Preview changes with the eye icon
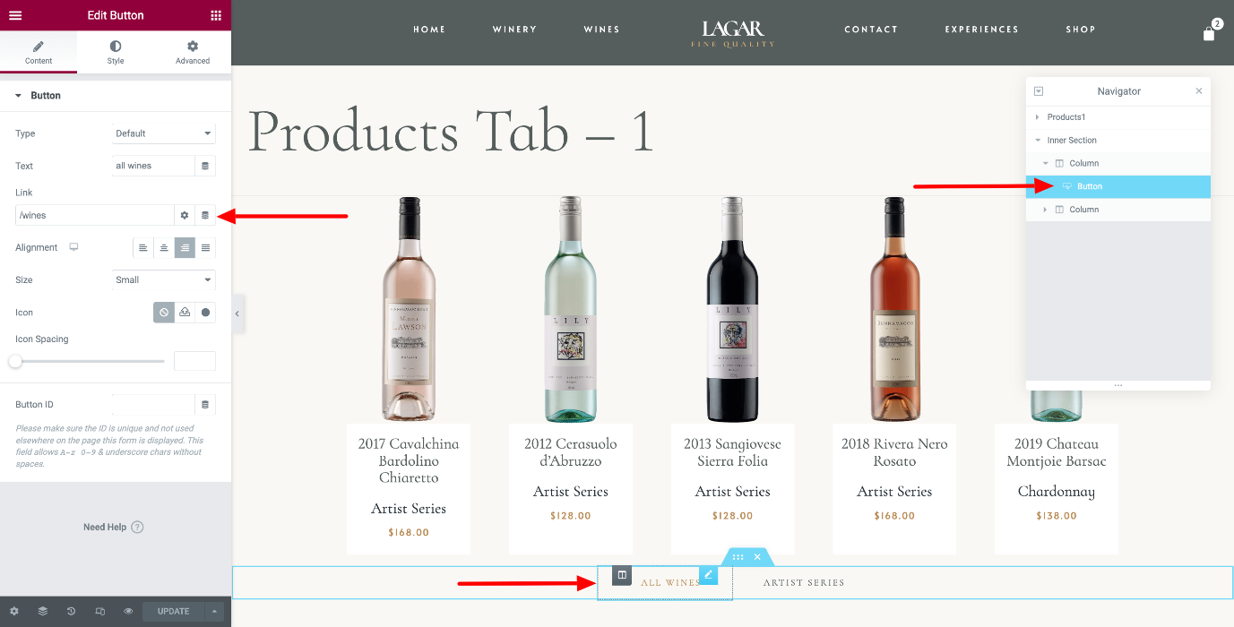 point(129,612)
